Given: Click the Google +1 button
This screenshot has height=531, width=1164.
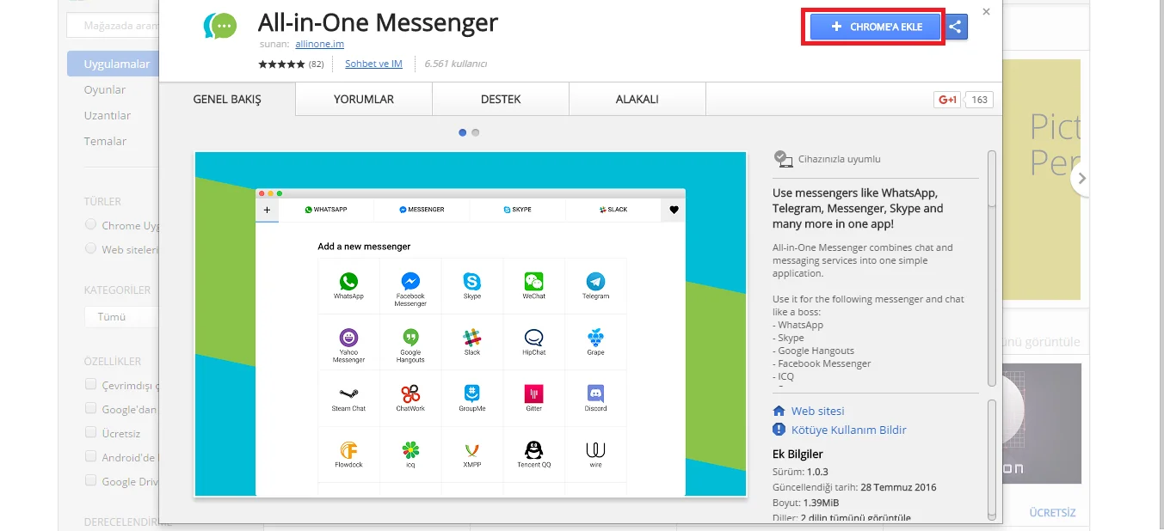Looking at the screenshot, I should point(947,100).
